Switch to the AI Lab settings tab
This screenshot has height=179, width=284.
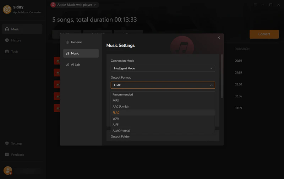tap(81, 65)
